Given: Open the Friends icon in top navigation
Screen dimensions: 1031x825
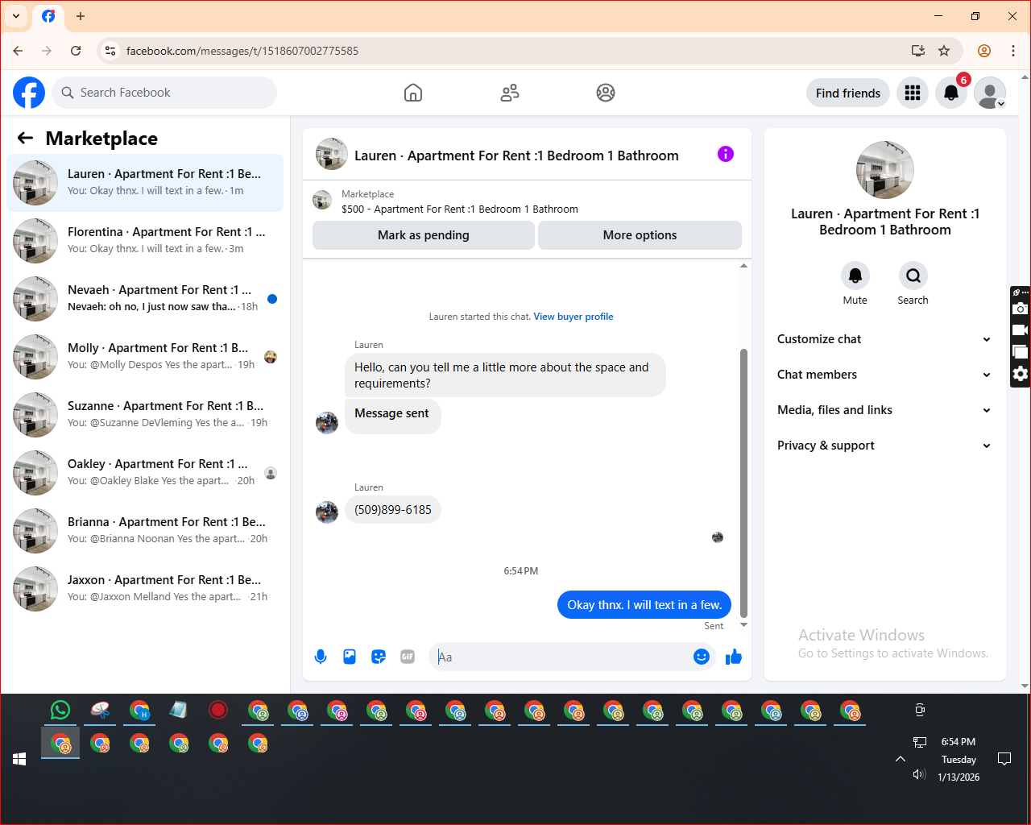Looking at the screenshot, I should click(510, 93).
